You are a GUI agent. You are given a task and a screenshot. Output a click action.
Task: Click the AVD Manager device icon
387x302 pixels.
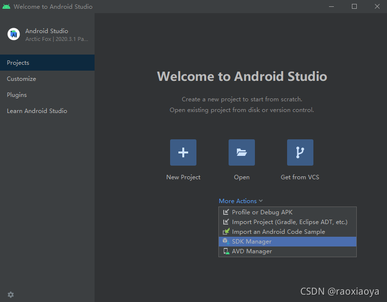tap(226, 251)
